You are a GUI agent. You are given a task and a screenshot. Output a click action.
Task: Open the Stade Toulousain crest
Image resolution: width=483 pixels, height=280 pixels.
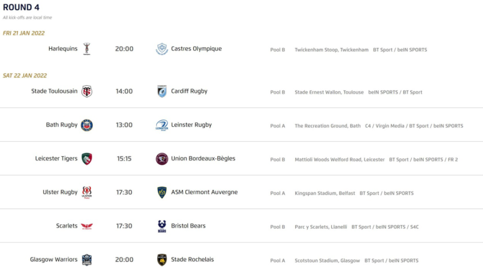click(x=87, y=91)
